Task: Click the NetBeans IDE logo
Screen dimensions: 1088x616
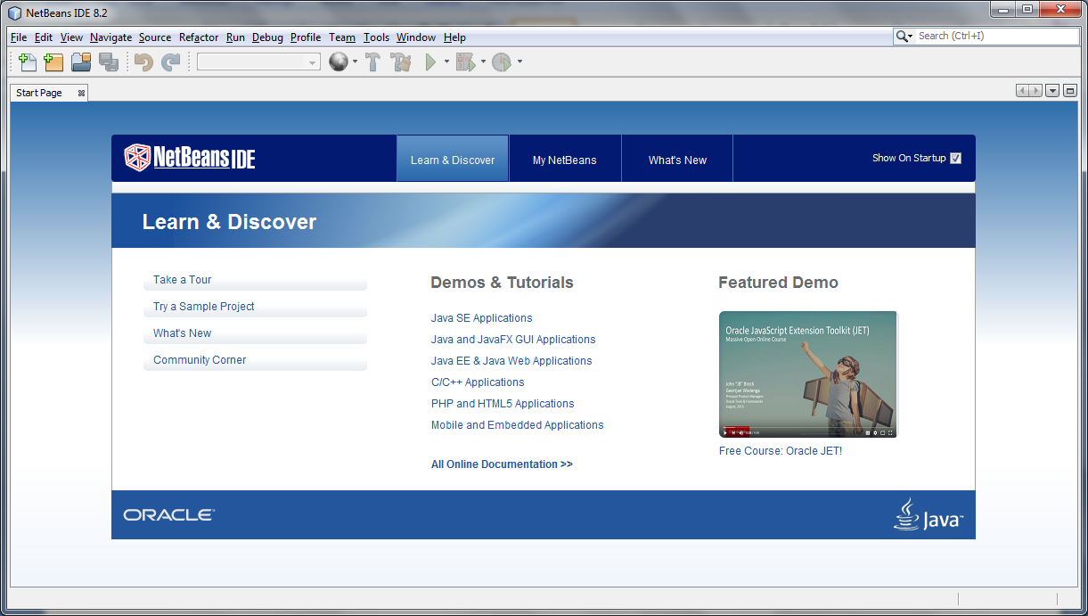Action: click(190, 158)
